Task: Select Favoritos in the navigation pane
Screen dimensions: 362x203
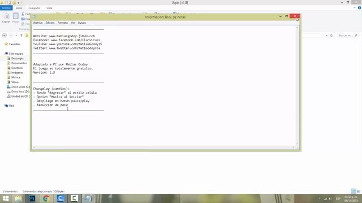Action: (x=15, y=44)
